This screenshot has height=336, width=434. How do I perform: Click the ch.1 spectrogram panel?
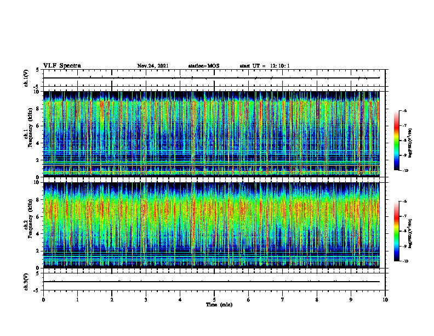pos(211,134)
